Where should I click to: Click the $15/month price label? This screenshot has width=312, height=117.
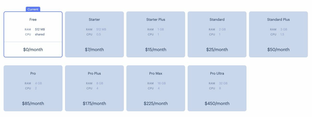click(x=156, y=50)
